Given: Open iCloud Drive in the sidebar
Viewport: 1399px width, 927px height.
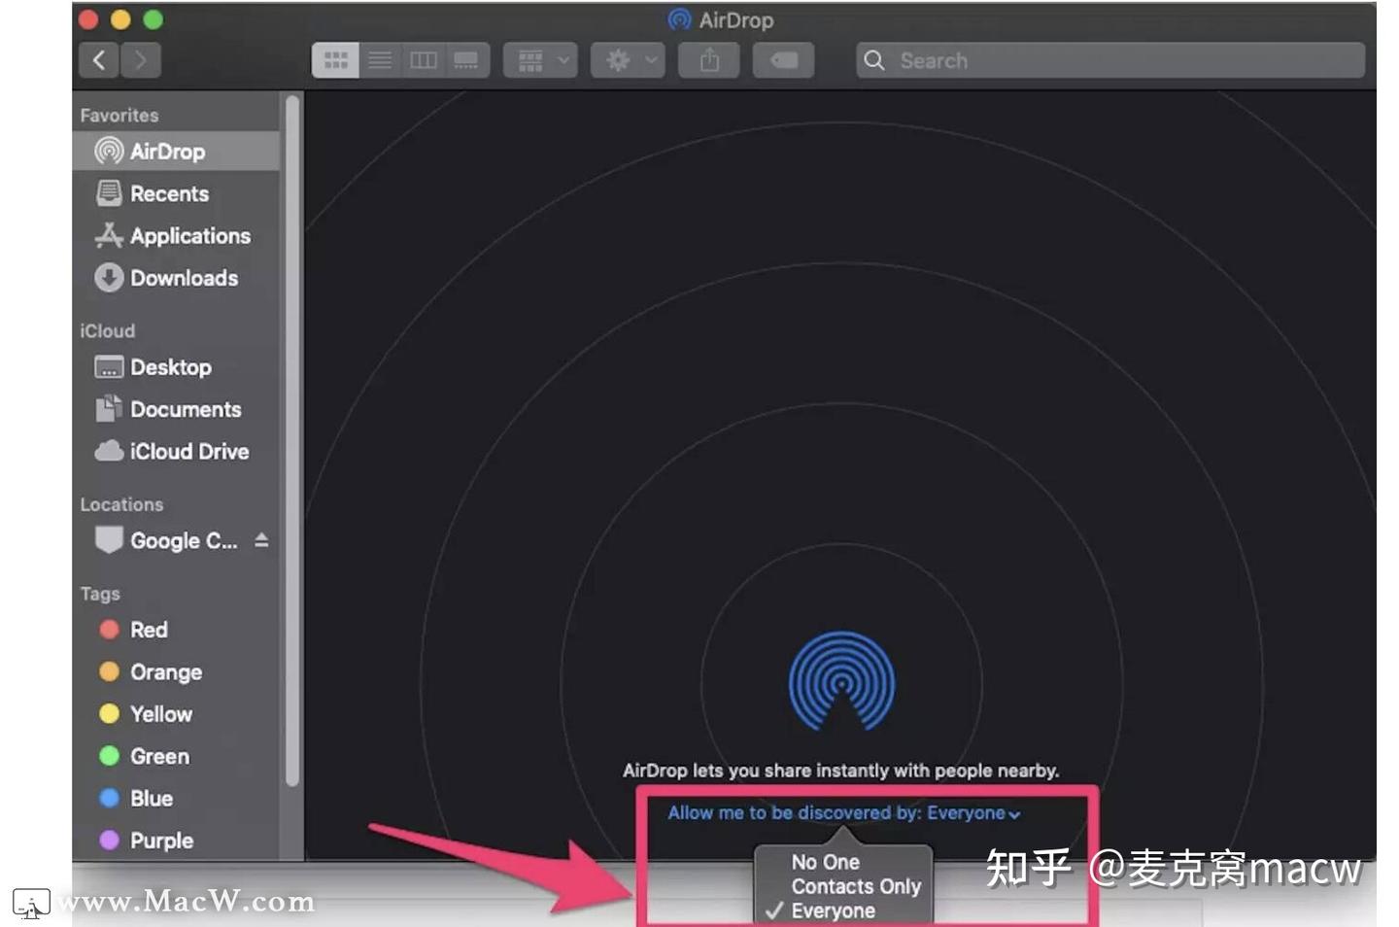Looking at the screenshot, I should click(176, 452).
